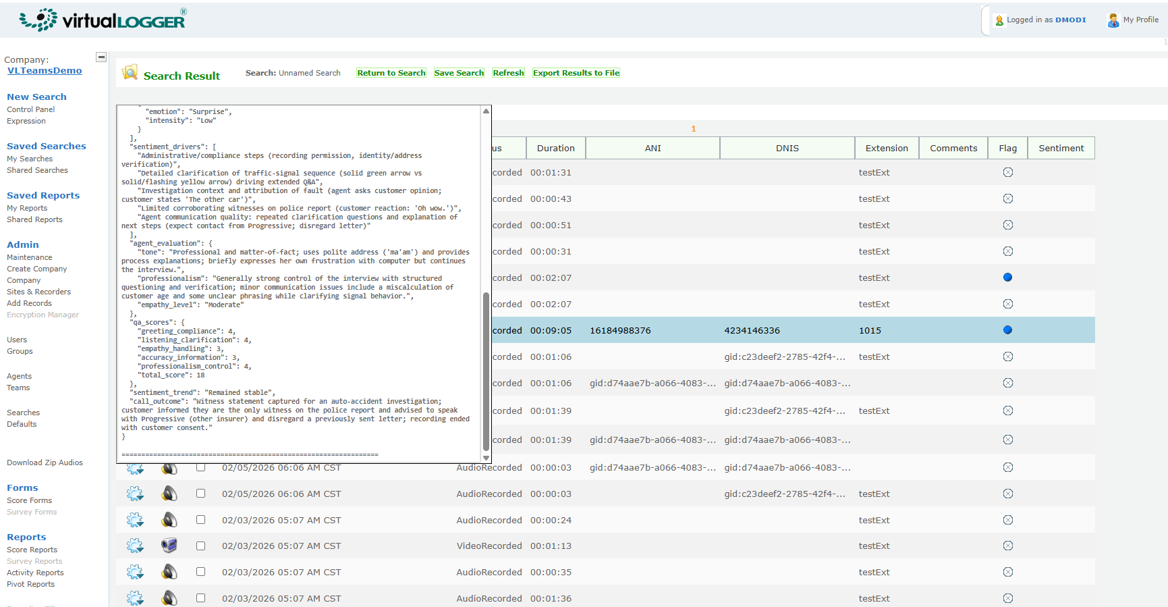The image size is (1168, 607).
Task: Collapse the left sidebar with the minus button
Action: 101,57
